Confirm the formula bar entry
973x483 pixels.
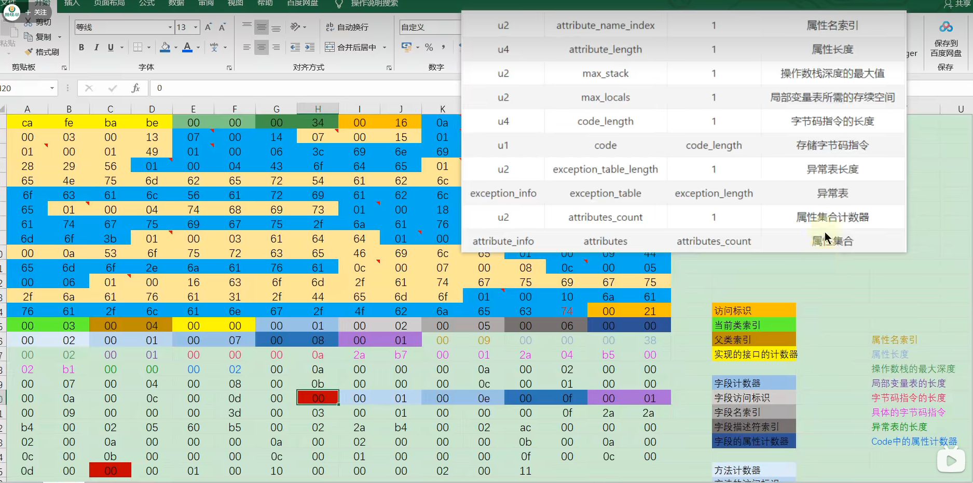point(112,88)
